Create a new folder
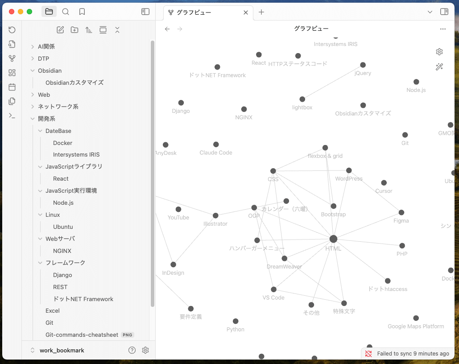 pos(74,30)
